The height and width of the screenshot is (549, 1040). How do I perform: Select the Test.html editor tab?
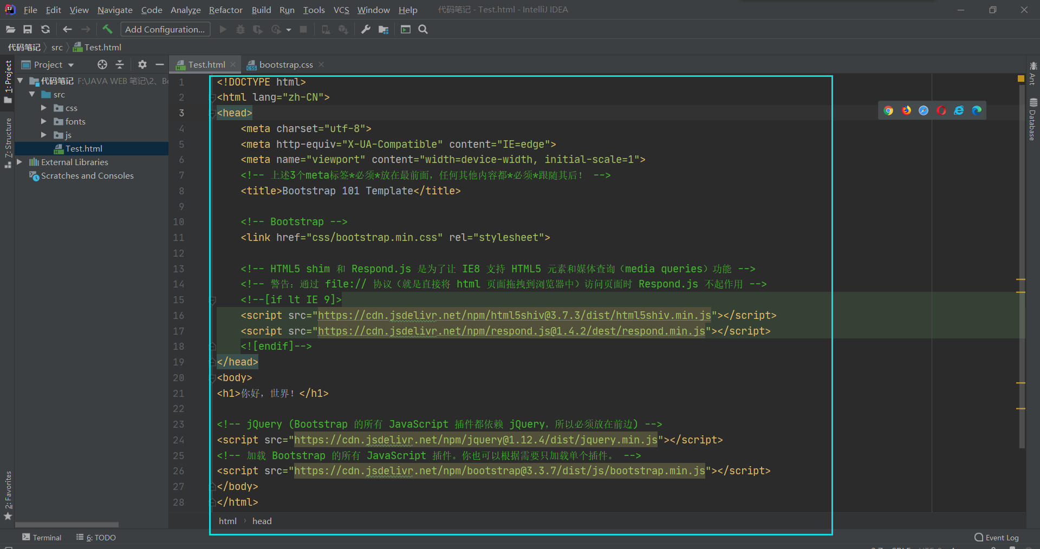[x=206, y=64]
